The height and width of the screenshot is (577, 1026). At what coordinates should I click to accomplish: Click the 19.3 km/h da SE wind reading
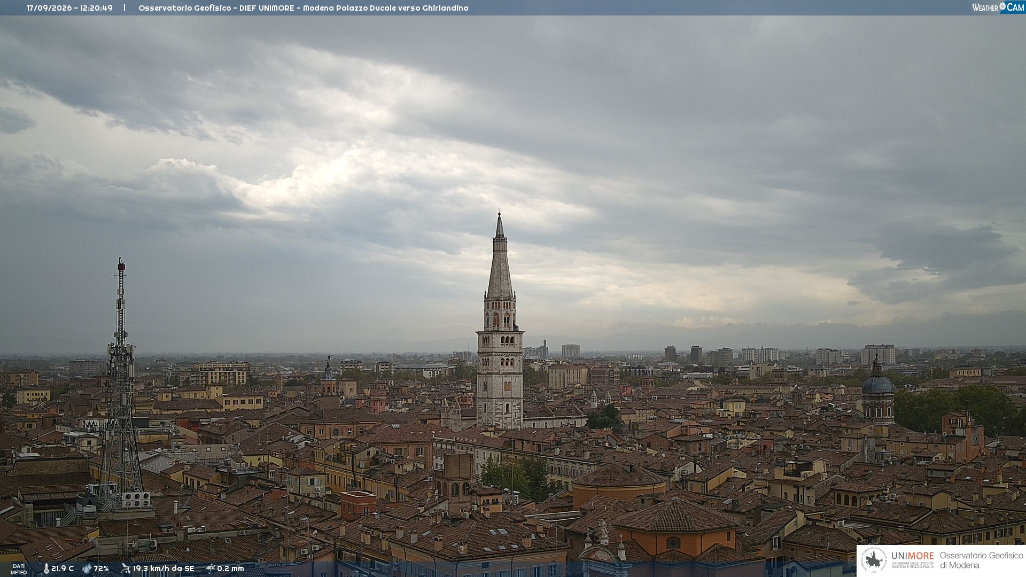pos(164,569)
